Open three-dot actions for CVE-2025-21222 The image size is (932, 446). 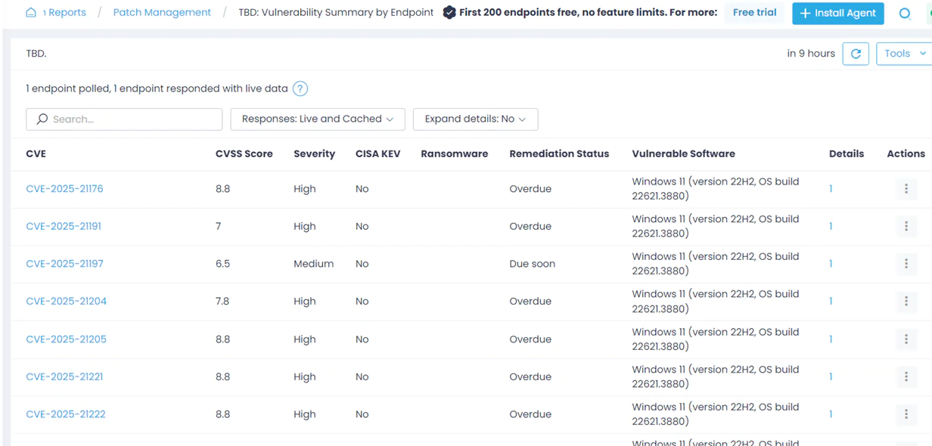pos(906,414)
